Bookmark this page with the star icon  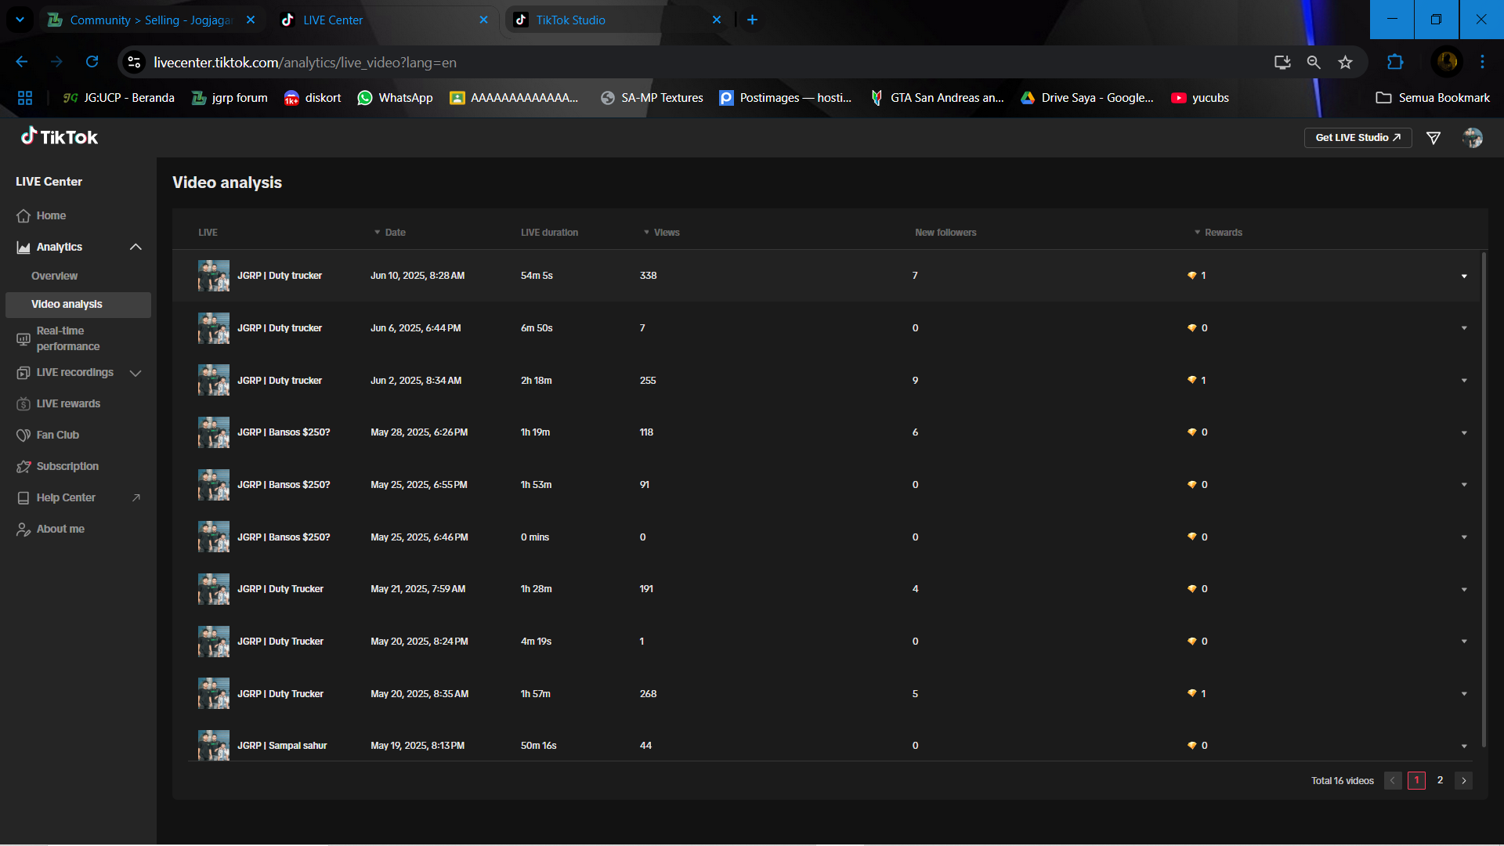coord(1345,62)
